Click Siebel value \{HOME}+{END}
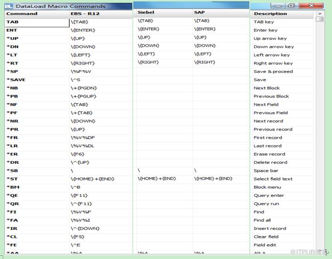Viewport: 332px width, 259px height. [x=157, y=179]
